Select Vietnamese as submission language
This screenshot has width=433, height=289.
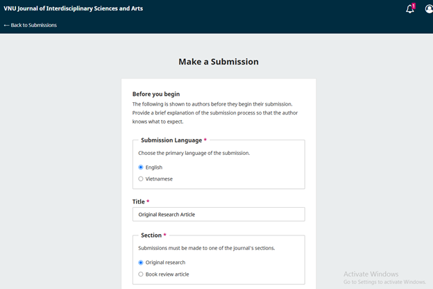coord(141,179)
